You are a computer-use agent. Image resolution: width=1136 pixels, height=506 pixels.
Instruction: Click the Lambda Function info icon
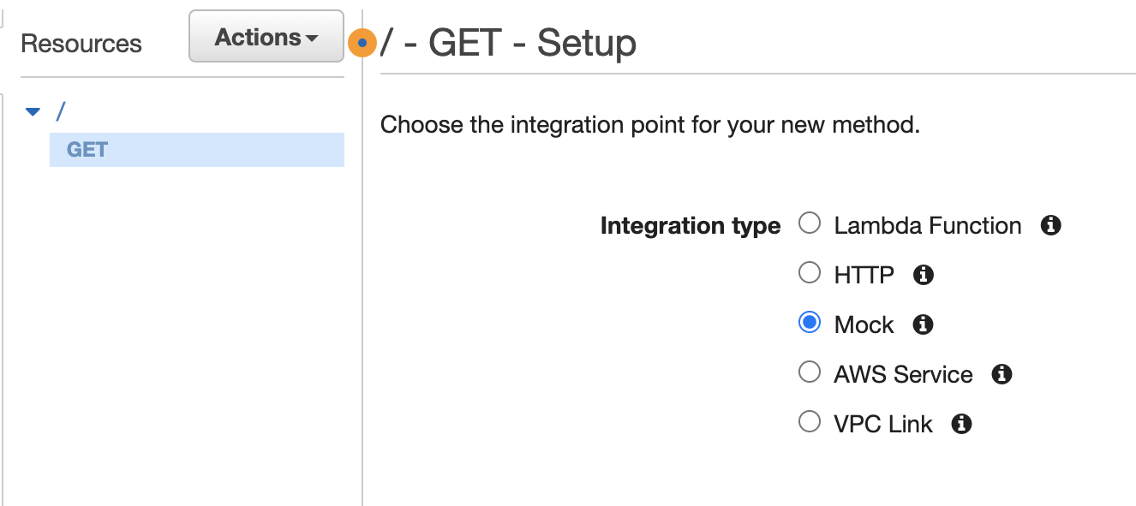click(1051, 224)
